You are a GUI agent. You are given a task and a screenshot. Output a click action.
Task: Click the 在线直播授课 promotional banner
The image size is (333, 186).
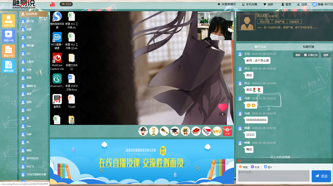point(142,161)
